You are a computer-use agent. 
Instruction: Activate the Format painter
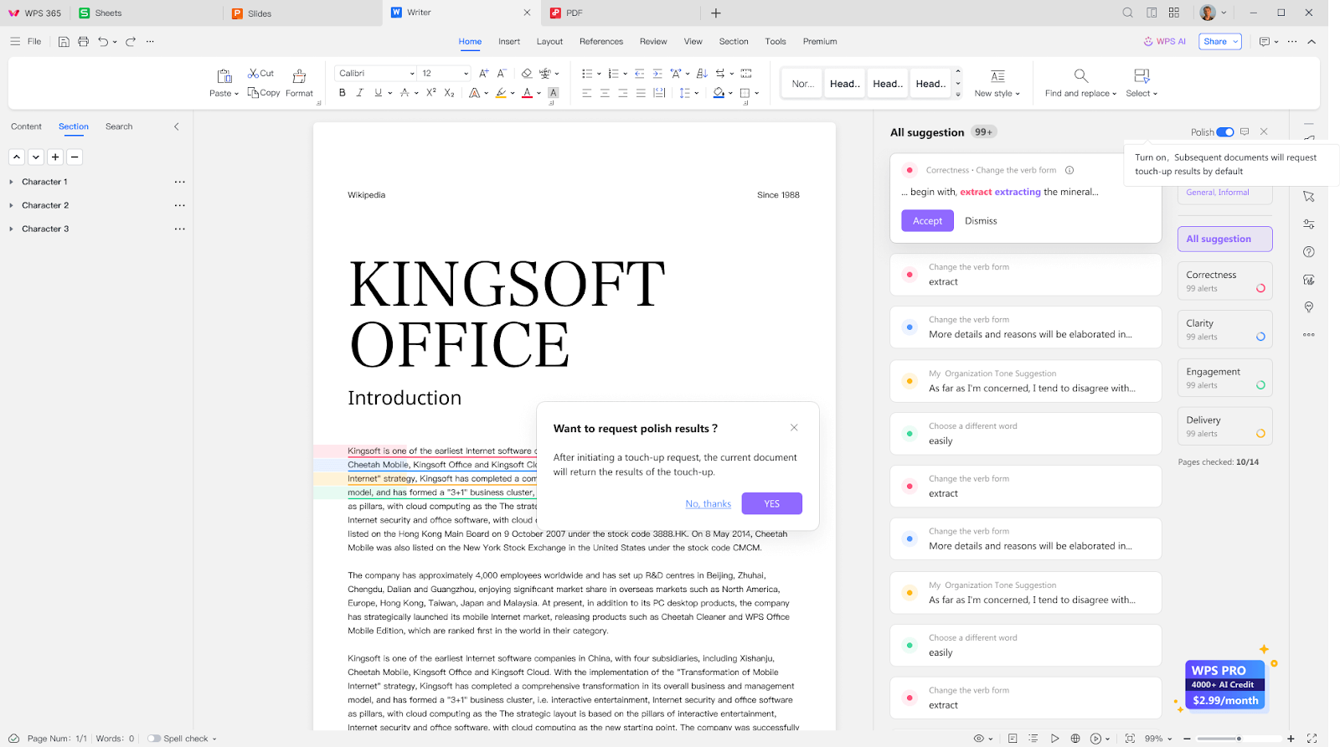pyautogui.click(x=299, y=82)
